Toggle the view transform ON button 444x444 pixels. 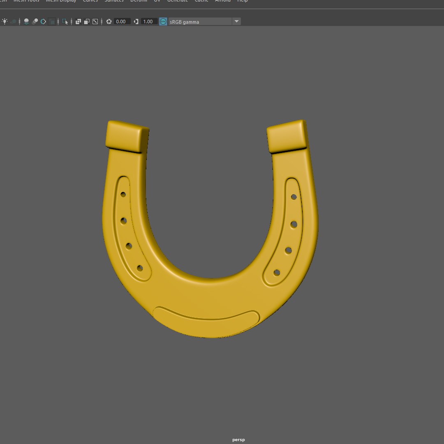point(163,21)
